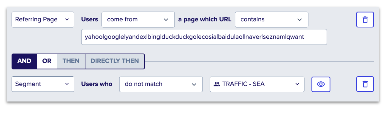
Task: Delete the Referring Page condition with its trash icon
Action: tap(365, 20)
